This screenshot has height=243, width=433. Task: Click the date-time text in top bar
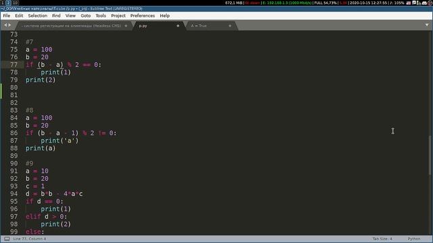pos(368,3)
